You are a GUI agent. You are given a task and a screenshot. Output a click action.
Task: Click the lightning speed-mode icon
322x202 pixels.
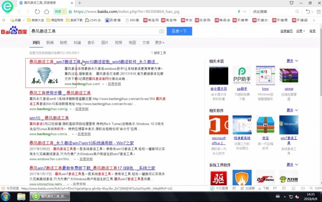[239, 12]
